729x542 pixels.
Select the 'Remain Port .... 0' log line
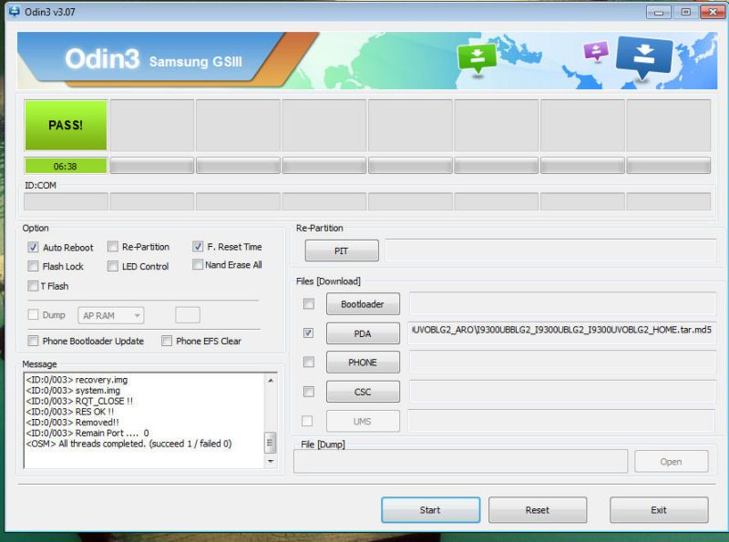click(87, 433)
